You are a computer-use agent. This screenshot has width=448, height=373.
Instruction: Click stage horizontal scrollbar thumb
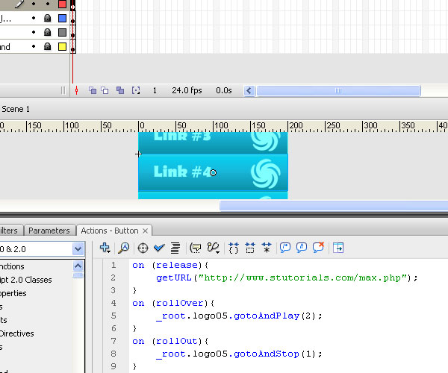point(334,206)
